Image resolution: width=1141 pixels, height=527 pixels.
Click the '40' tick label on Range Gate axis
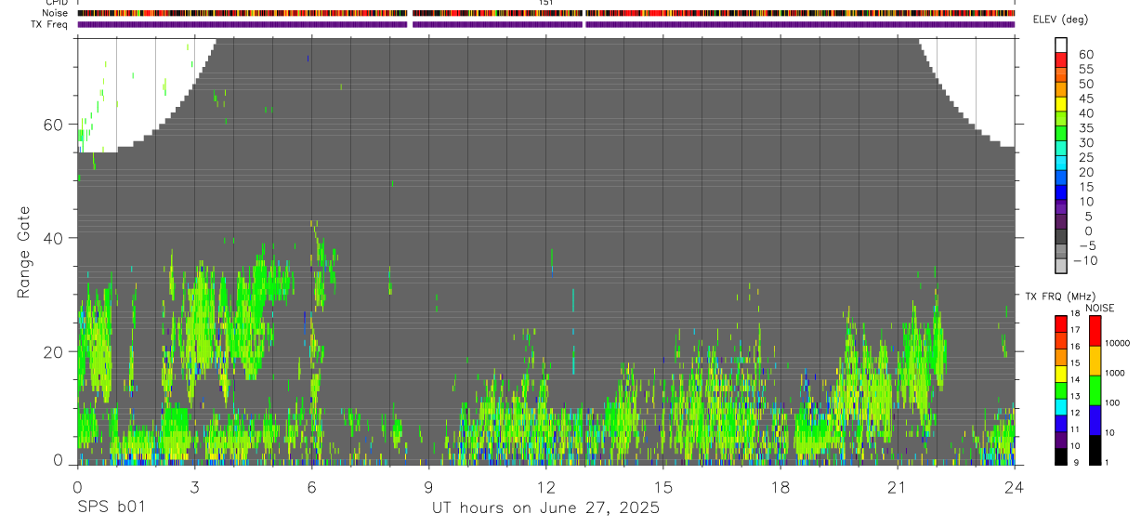(x=53, y=238)
